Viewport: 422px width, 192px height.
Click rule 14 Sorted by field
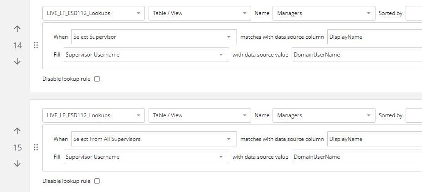coord(414,13)
